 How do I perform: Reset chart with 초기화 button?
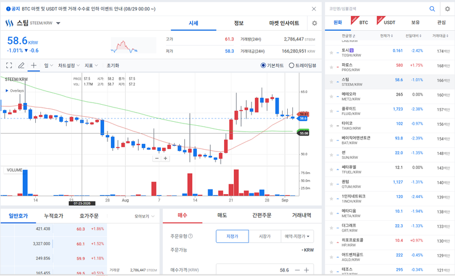coord(113,65)
